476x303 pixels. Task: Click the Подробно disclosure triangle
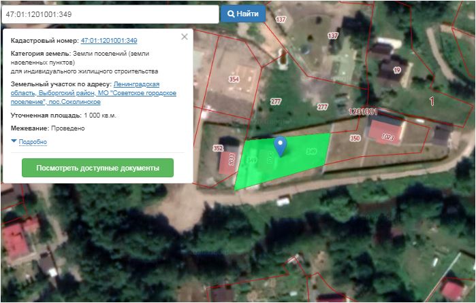coord(14,141)
